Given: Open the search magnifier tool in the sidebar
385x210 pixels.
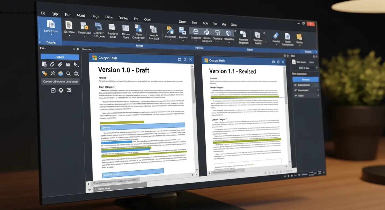Looking at the screenshot, I should point(68,73).
